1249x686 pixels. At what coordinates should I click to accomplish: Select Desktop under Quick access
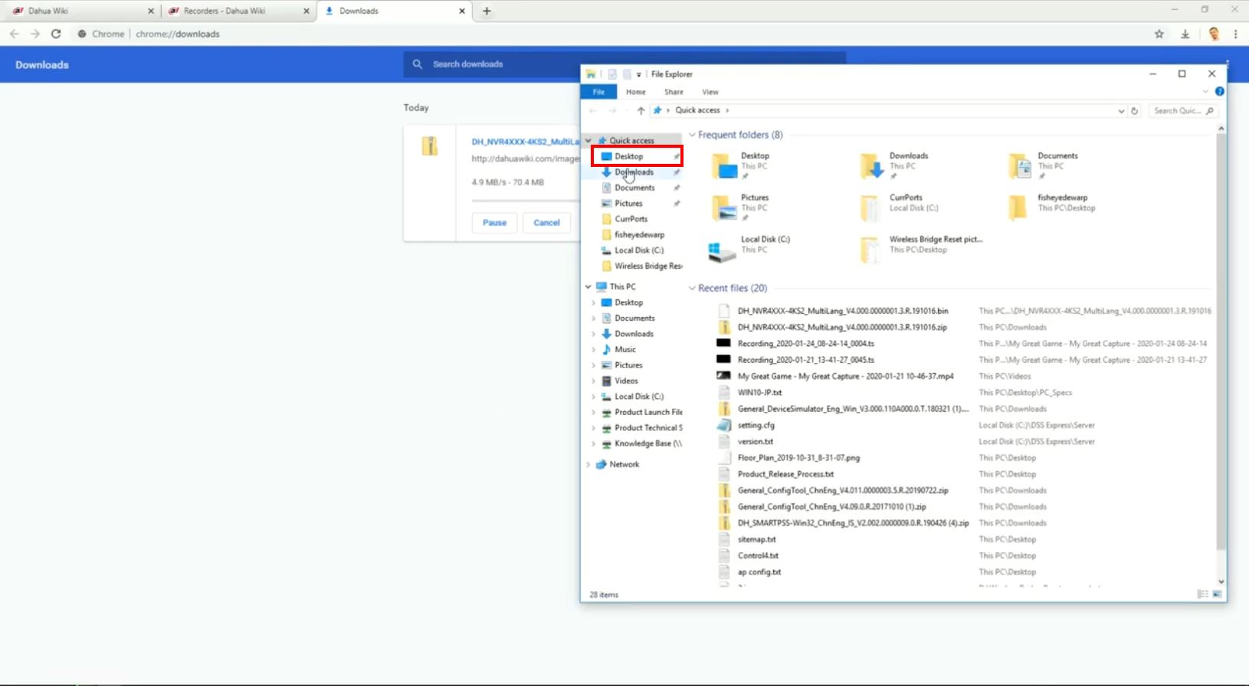click(x=636, y=156)
